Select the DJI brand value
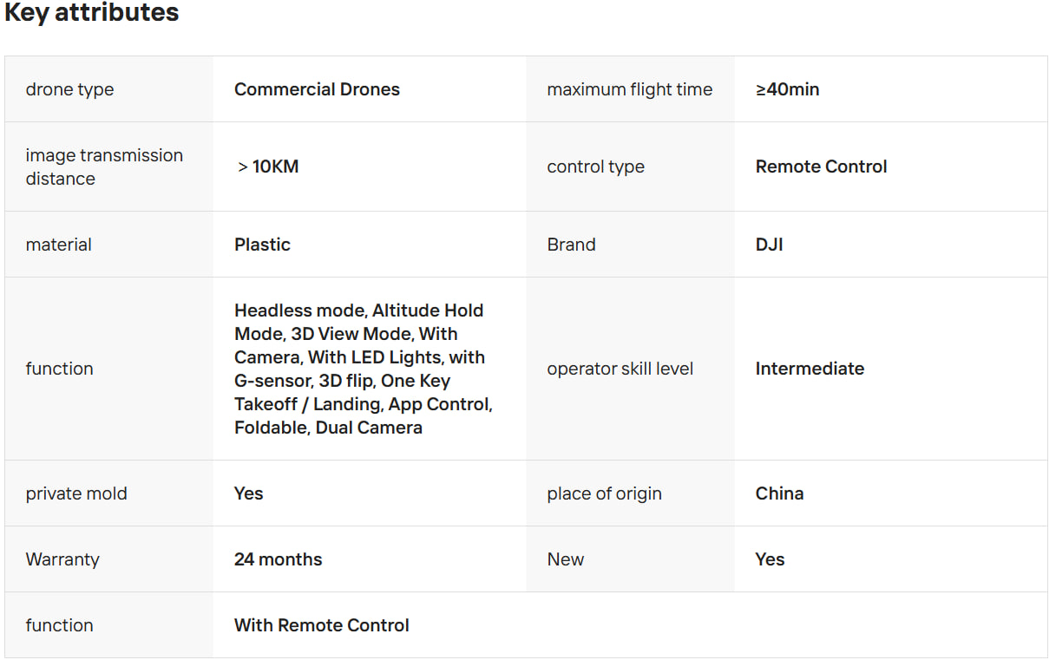Screen dimensions: 1056x660 tap(769, 245)
